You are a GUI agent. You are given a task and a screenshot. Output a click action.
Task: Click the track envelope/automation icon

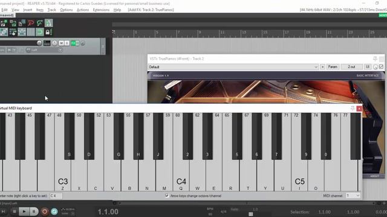click(47, 43)
